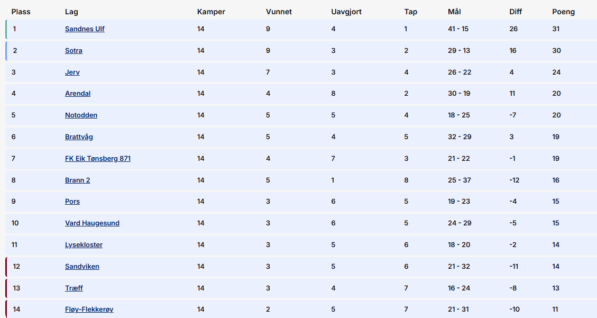
Task: Select the Notodden team link
Action: tap(81, 115)
